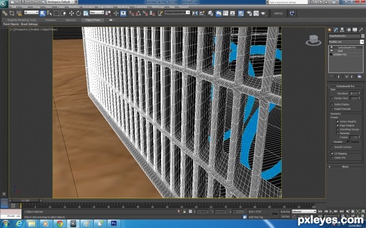
Task: Uncheck the Edge Weights checkbox
Action: [337, 126]
